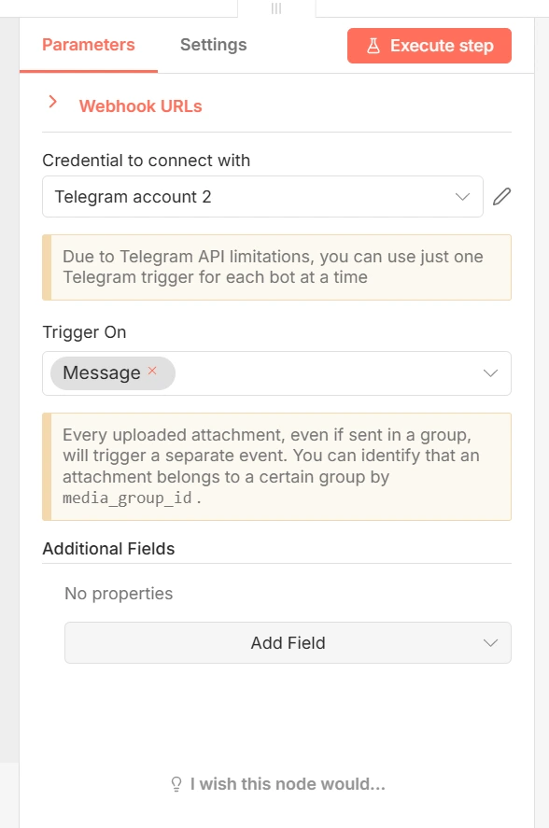Click the flask icon on Execute step
Image resolution: width=549 pixels, height=828 pixels.
pos(372,45)
